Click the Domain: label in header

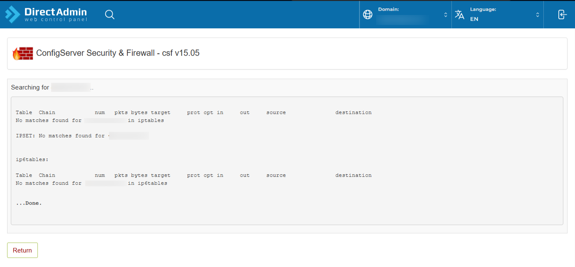pos(388,9)
